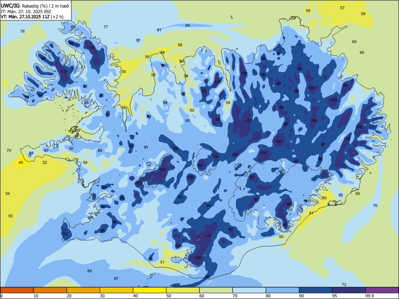Image resolution: width=399 pixels, height=299 pixels.
Task: Click the pale yellow 50–60 legend swatch
Action: pos(183,290)
